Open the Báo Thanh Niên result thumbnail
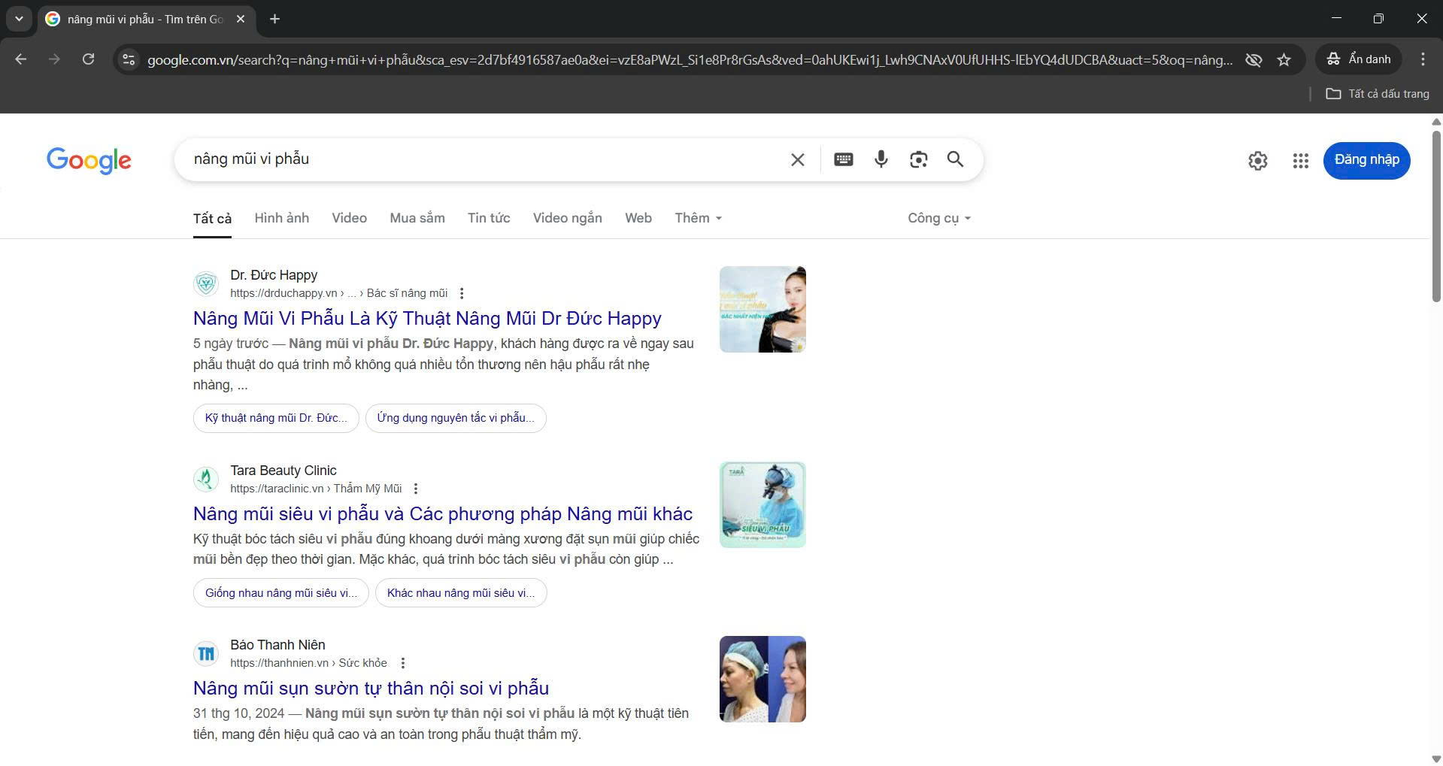The height and width of the screenshot is (766, 1443). [x=762, y=679]
